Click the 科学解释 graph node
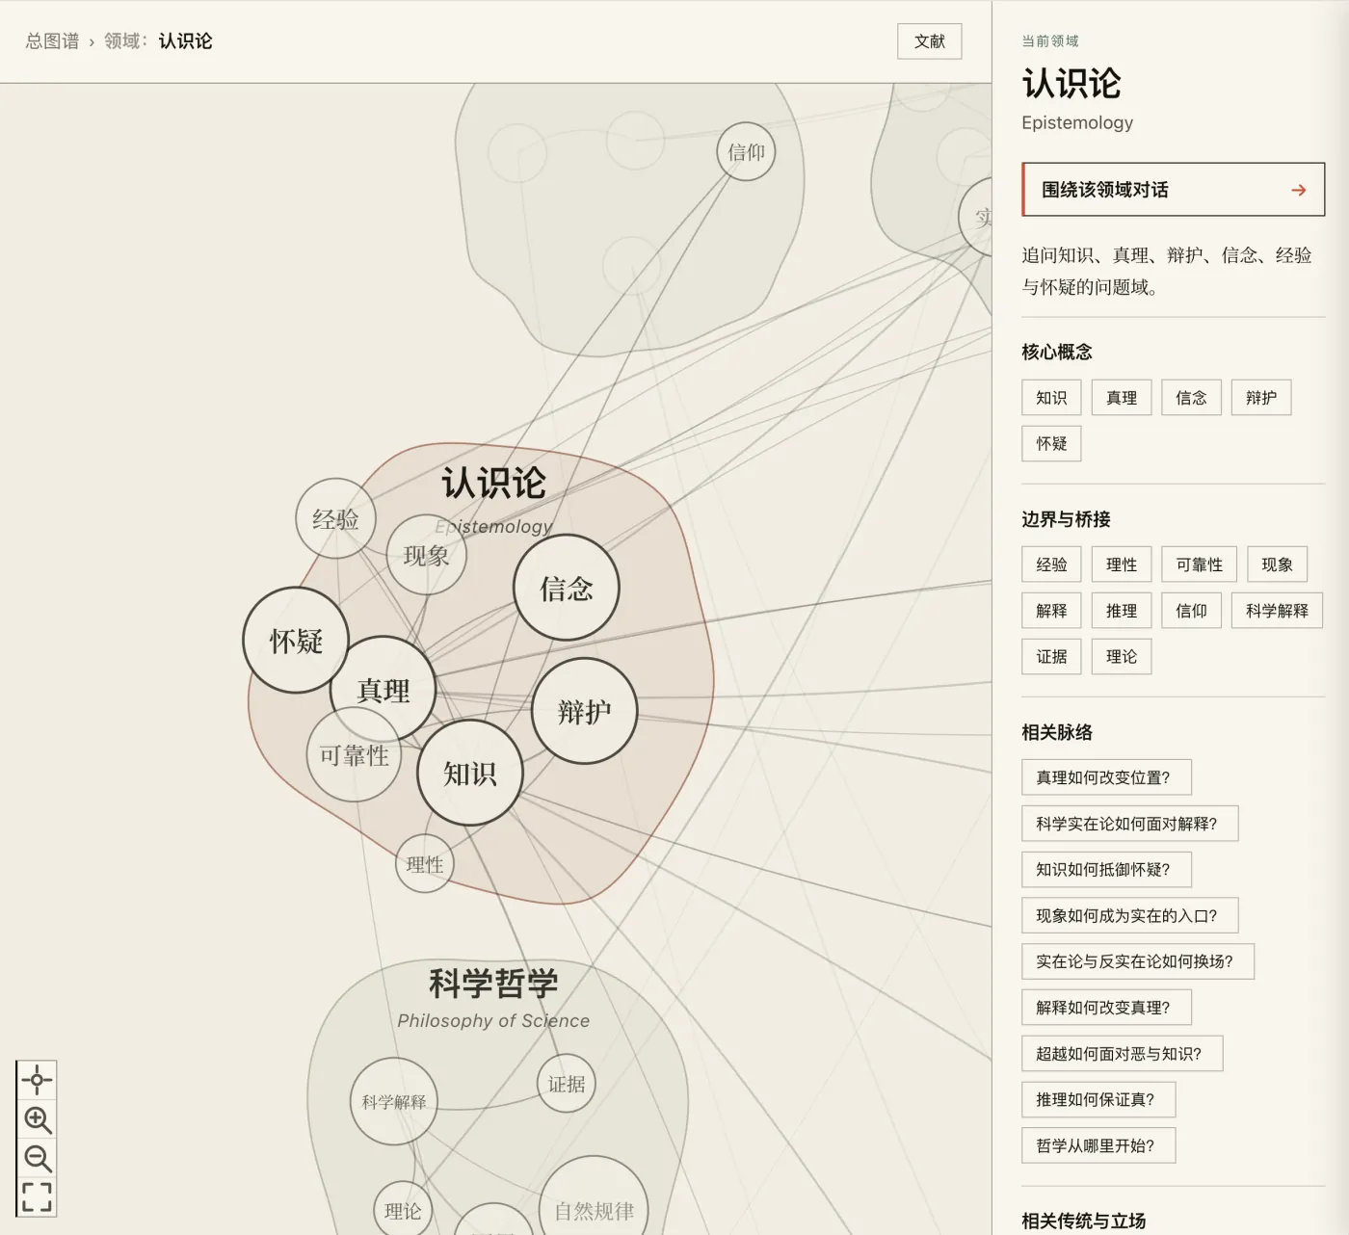The width and height of the screenshot is (1349, 1235). coord(394,1101)
